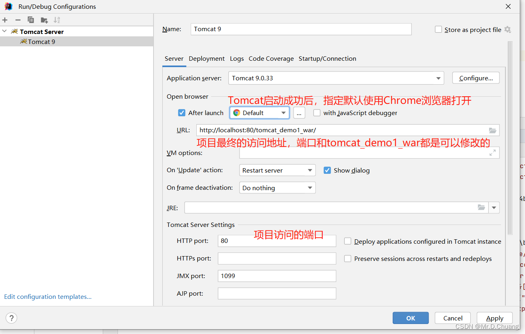Browse for URL using folder icon

pyautogui.click(x=493, y=130)
